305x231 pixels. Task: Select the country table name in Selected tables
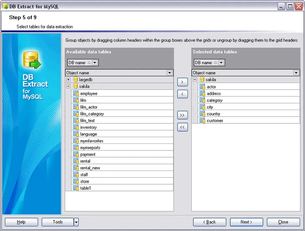pyautogui.click(x=213, y=114)
